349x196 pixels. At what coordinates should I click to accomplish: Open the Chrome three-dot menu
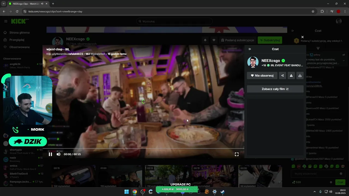pos(345,11)
